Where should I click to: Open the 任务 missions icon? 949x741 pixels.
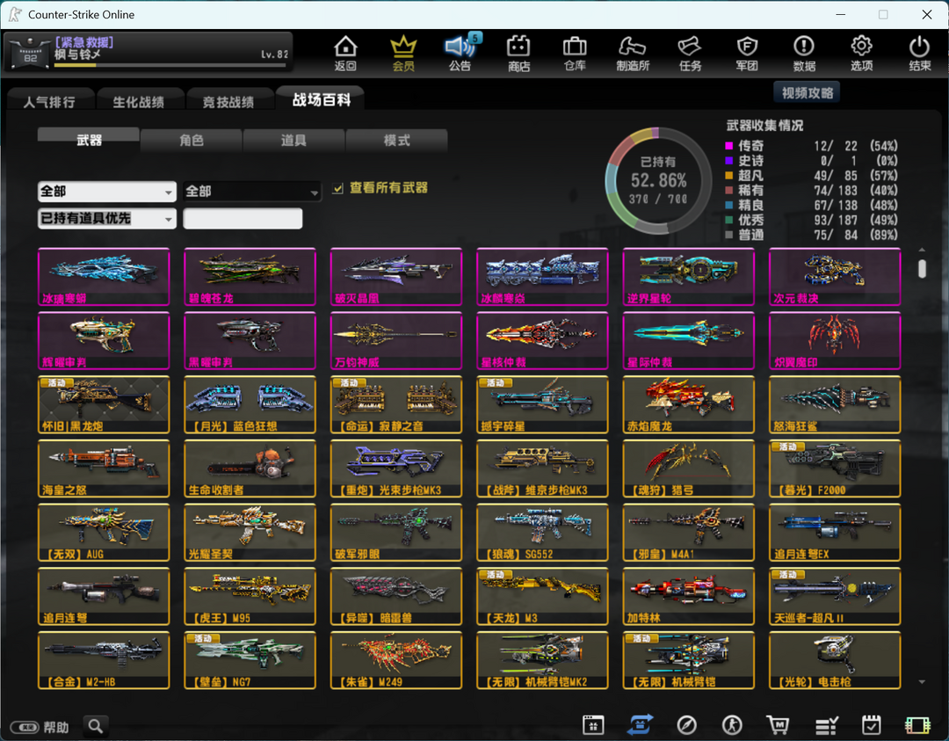[690, 54]
